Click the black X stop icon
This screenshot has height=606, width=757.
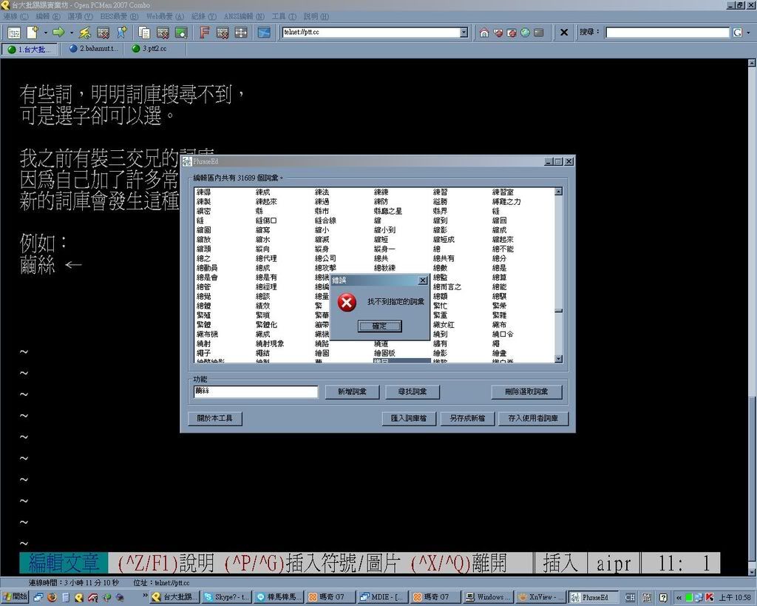click(563, 33)
